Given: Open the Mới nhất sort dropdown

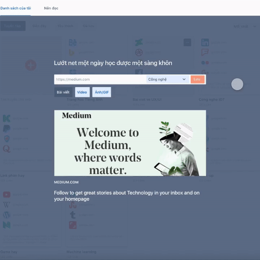Looking at the screenshot, I should pos(244,26).
